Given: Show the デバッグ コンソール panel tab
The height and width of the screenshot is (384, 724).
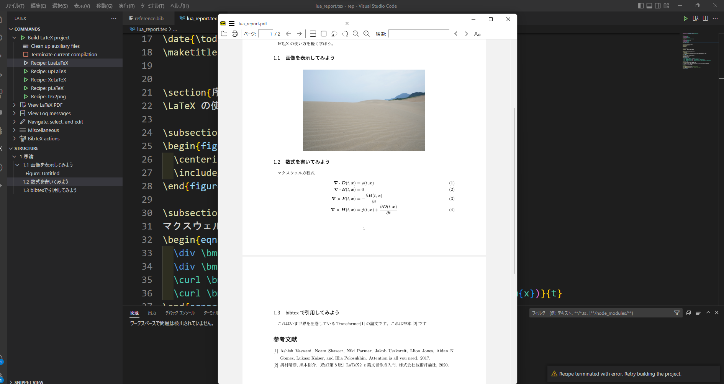Looking at the screenshot, I should (x=180, y=313).
